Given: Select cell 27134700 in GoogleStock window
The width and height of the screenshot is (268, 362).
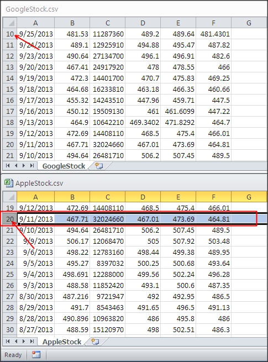Looking at the screenshot, I should (x=108, y=56).
